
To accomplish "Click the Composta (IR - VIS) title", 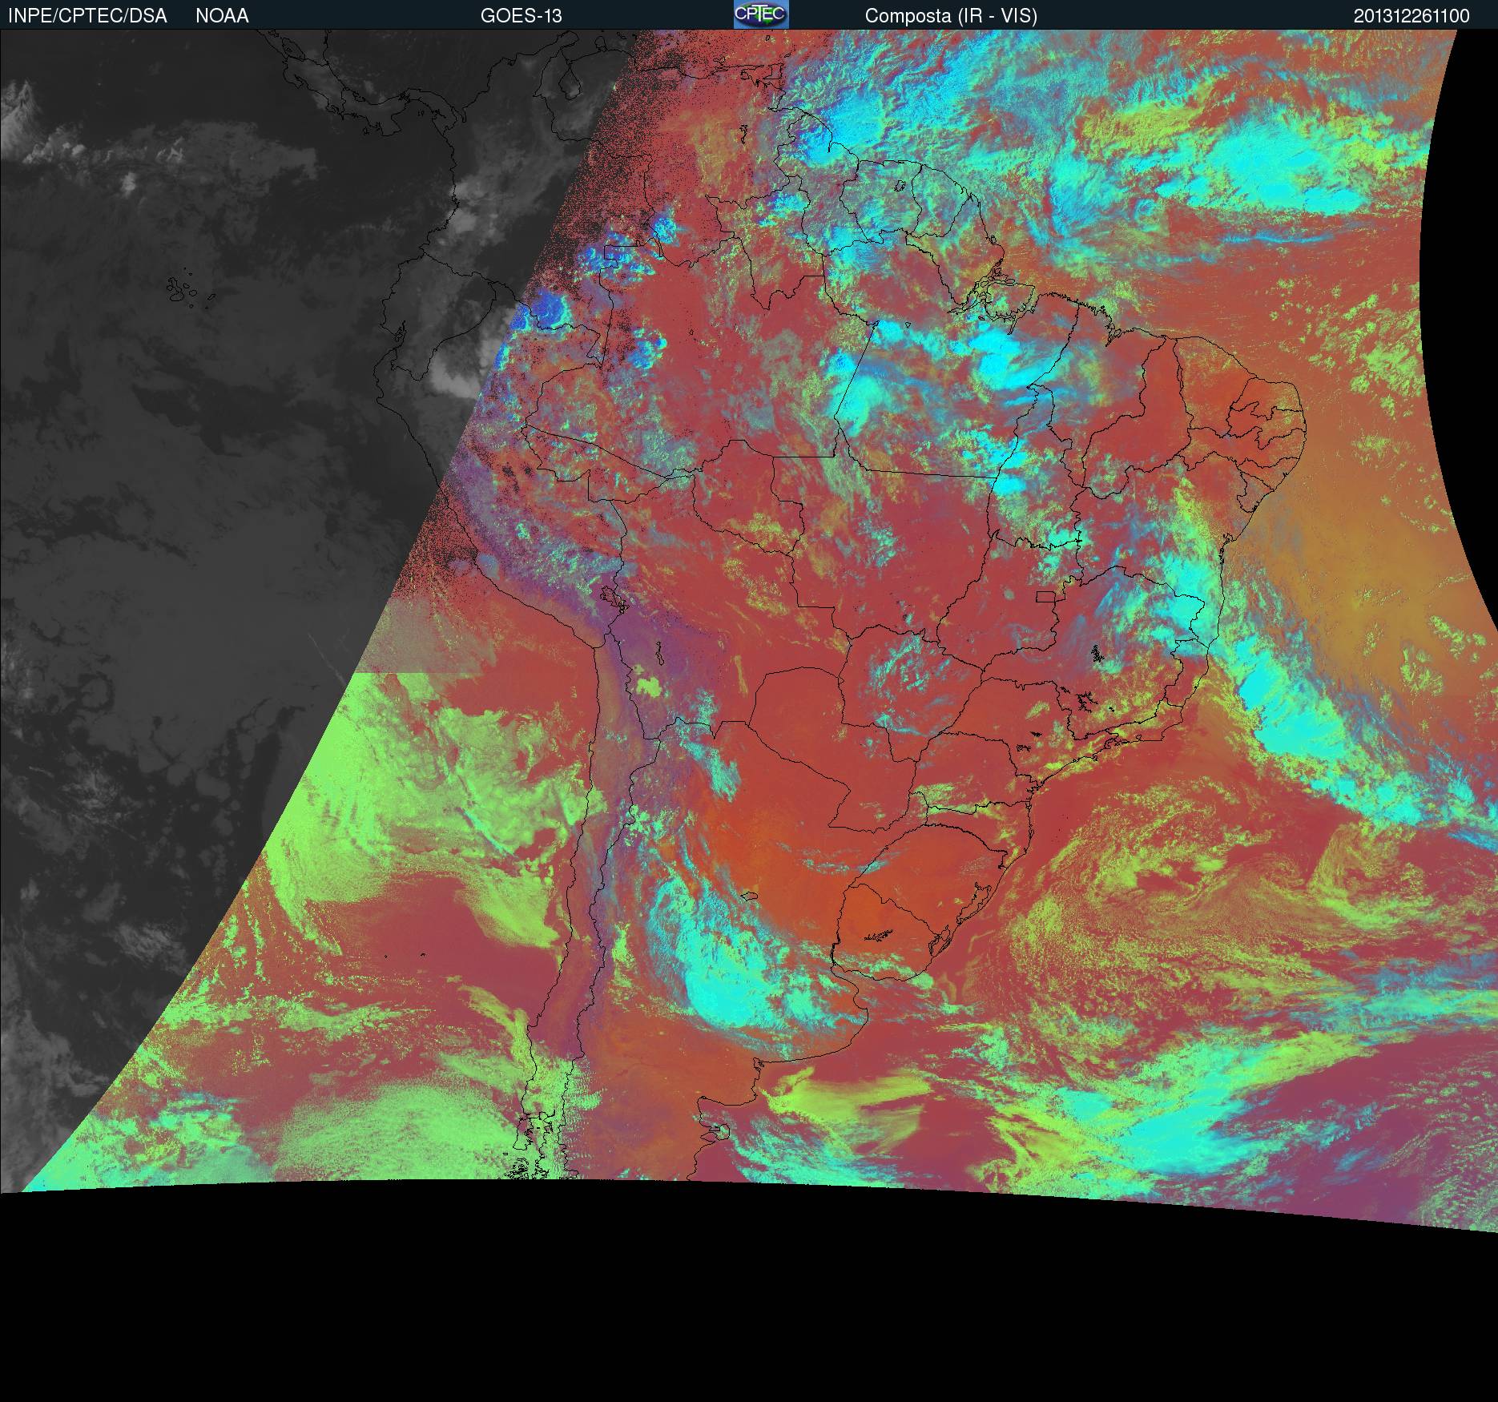I will [x=951, y=16].
